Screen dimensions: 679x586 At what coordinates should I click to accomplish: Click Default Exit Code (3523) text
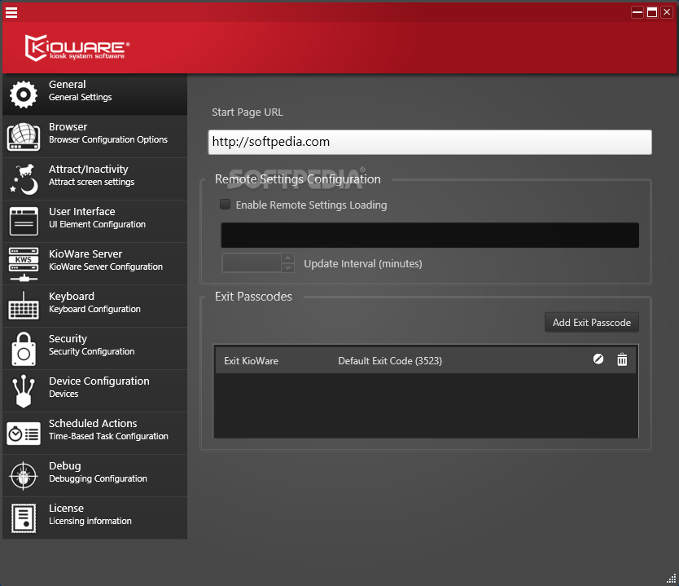[x=390, y=360]
